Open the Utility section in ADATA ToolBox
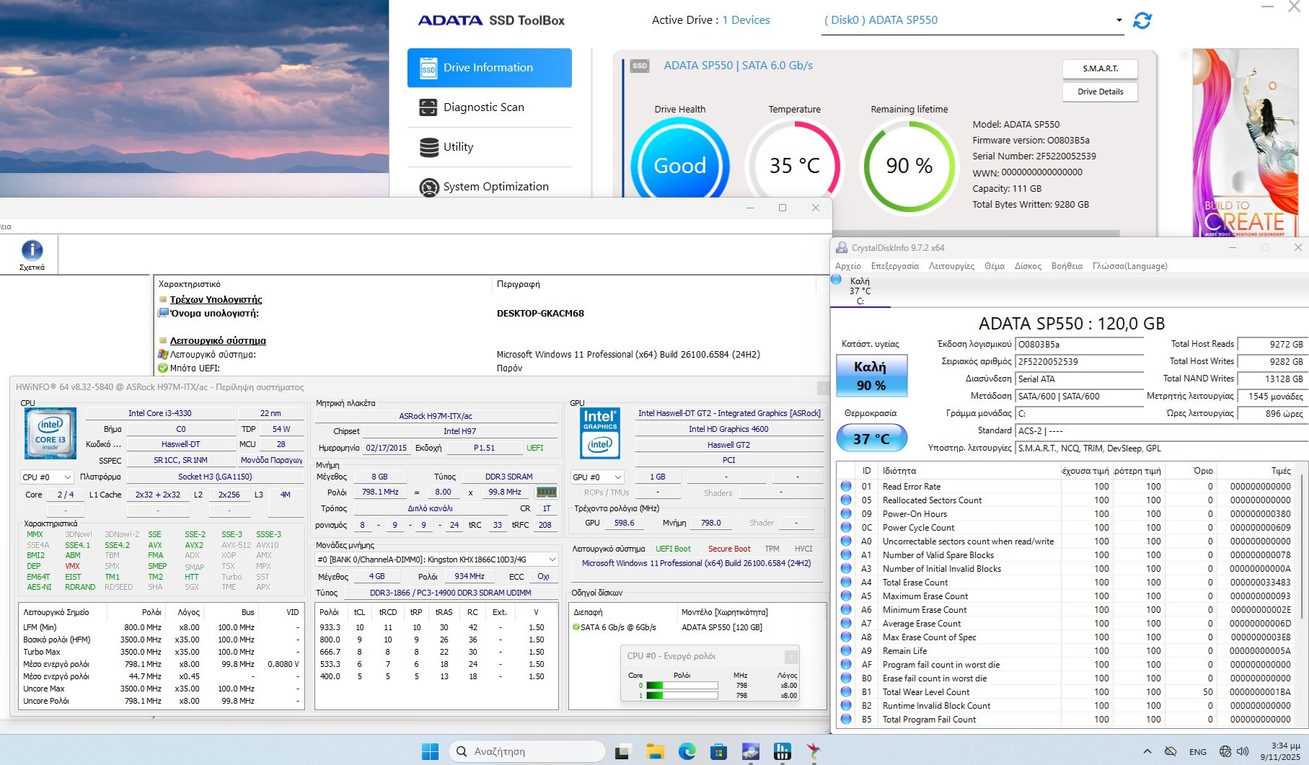Screen dimensions: 1309x765 pyautogui.click(x=458, y=147)
